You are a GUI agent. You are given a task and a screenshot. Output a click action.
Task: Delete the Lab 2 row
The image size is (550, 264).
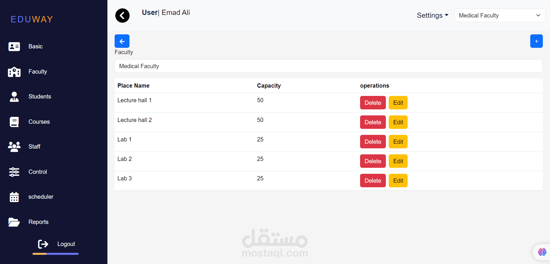[373, 161]
